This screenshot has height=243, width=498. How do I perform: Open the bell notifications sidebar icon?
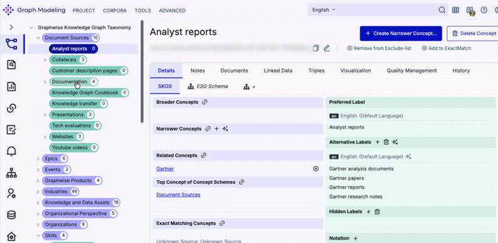pyautogui.click(x=11, y=151)
